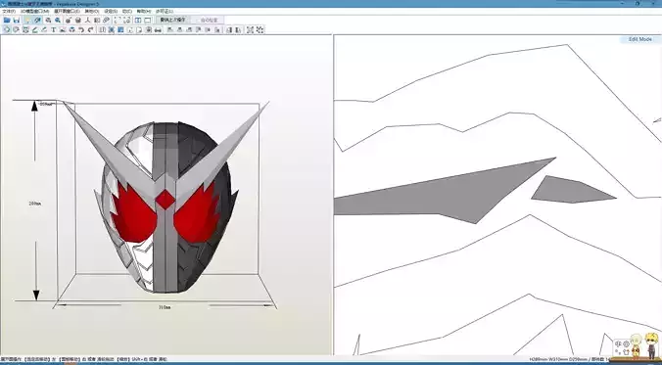This screenshot has height=365, width=662.
Task: Select the edit flaps tool
Action: tap(35, 29)
